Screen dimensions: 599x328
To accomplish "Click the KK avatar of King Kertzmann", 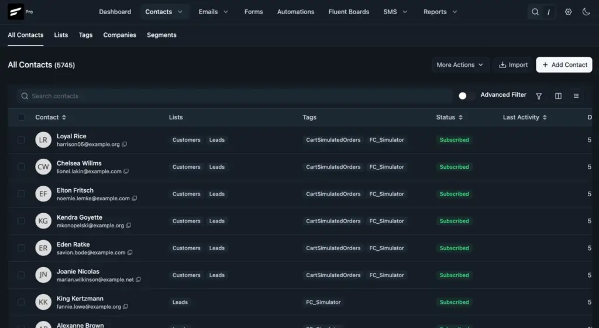I will coord(43,302).
